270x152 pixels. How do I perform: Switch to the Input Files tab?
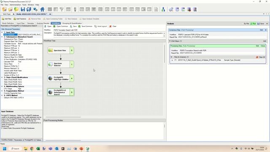[x=21, y=23]
